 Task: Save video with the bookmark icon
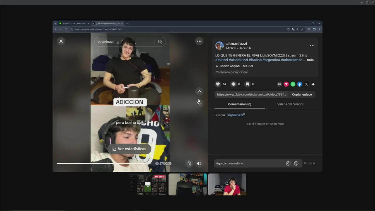click(247, 84)
